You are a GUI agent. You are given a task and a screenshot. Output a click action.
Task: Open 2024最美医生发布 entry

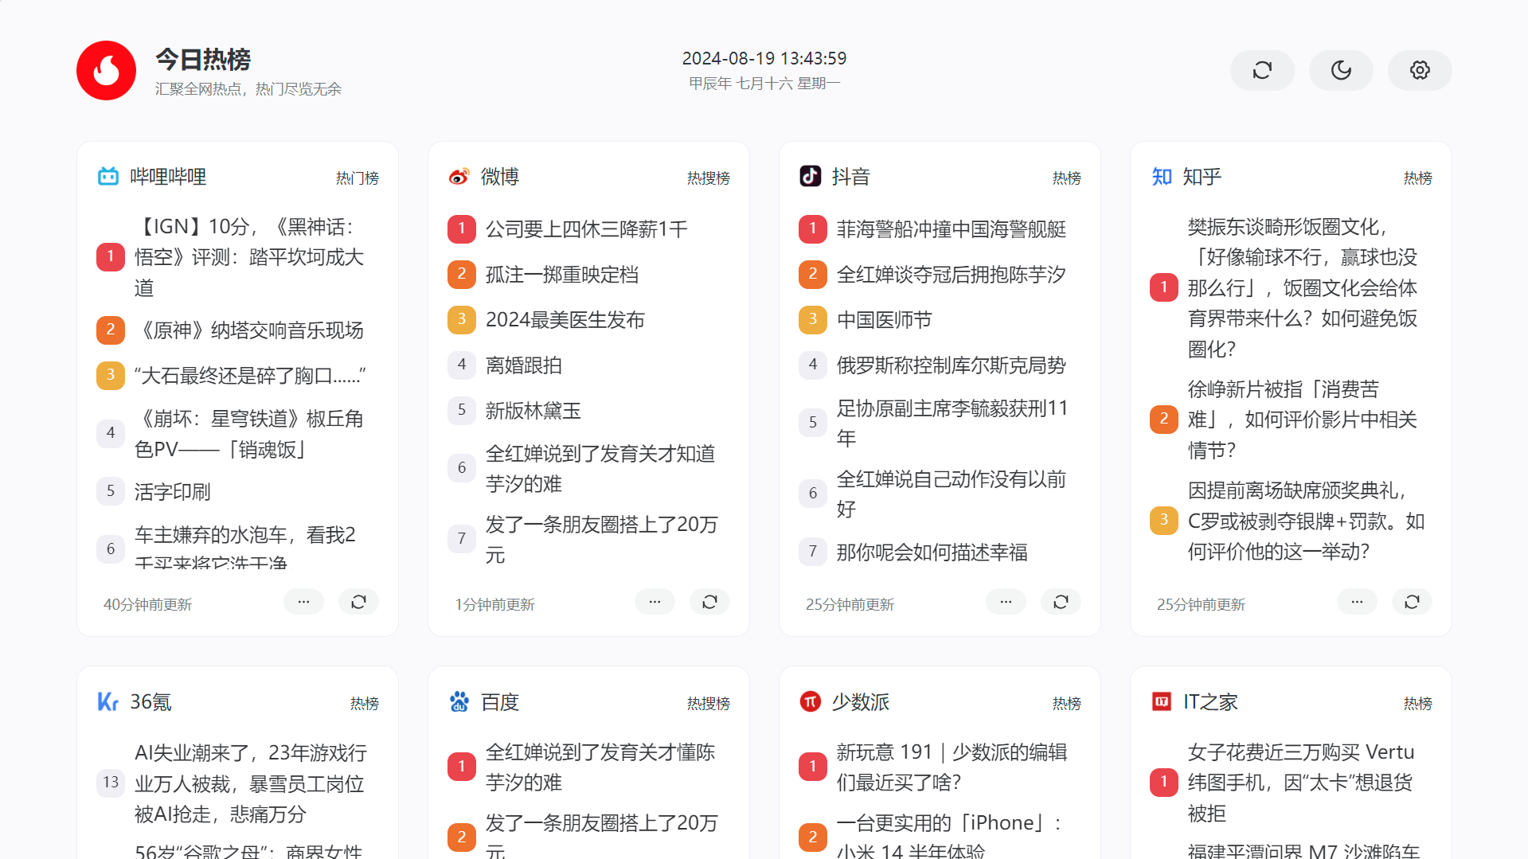(x=565, y=320)
